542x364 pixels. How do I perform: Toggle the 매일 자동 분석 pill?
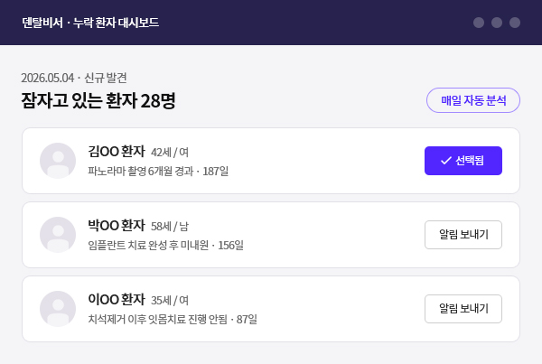point(473,100)
